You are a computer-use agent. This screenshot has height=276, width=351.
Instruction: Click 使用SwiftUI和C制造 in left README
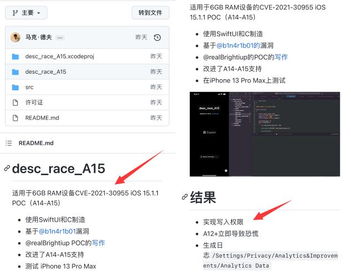tap(55, 220)
